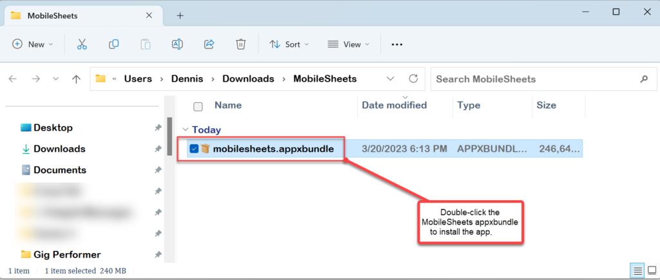This screenshot has width=660, height=280.
Task: Open Downloads in navigation pane
Action: (x=53, y=149)
